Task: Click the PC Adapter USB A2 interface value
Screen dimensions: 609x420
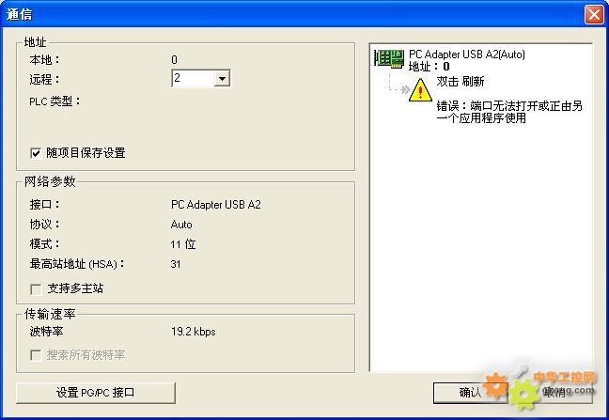Action: click(x=216, y=205)
